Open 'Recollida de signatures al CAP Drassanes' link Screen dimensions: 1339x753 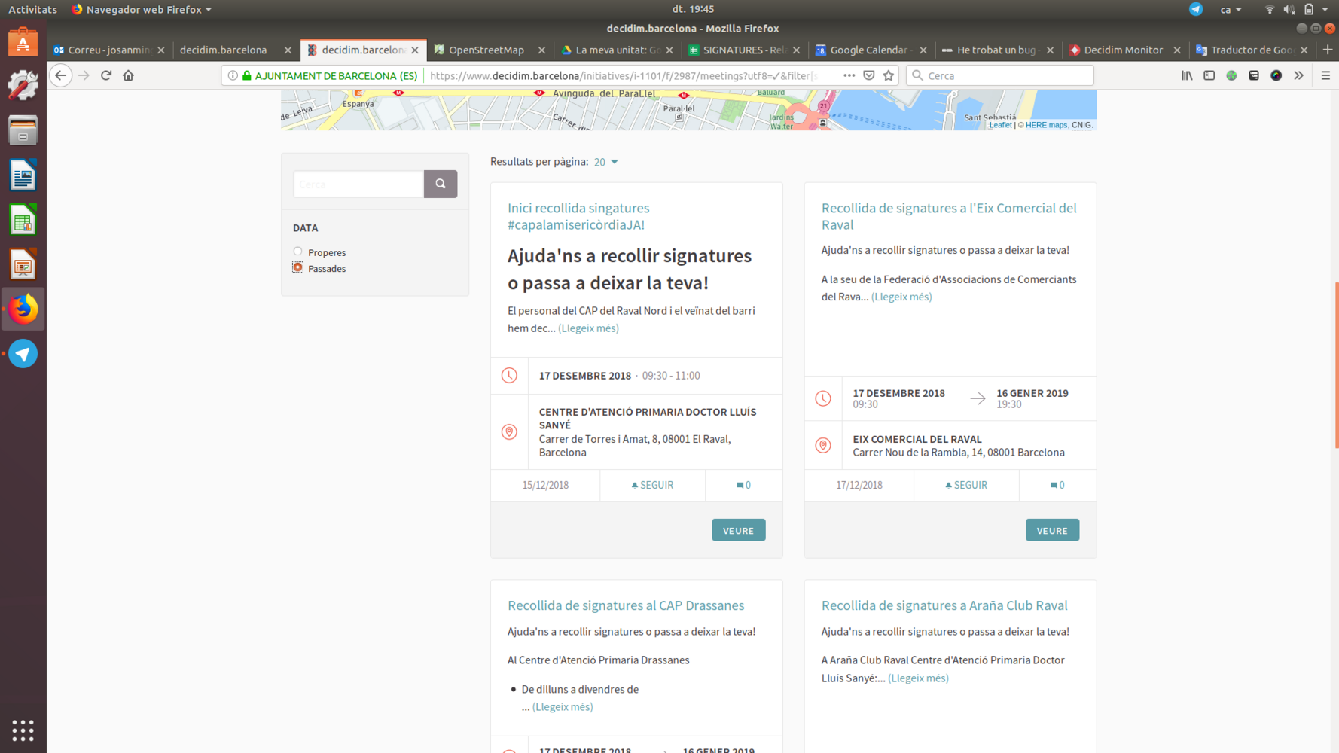pyautogui.click(x=625, y=605)
